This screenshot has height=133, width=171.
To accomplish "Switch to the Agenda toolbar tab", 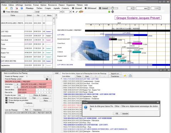I will (57, 8).
